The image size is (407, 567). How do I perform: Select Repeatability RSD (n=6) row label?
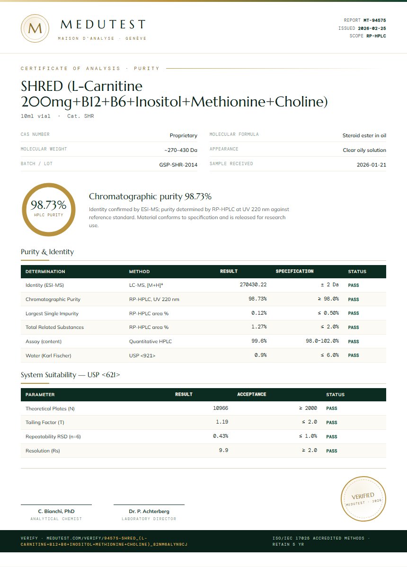[53, 436]
